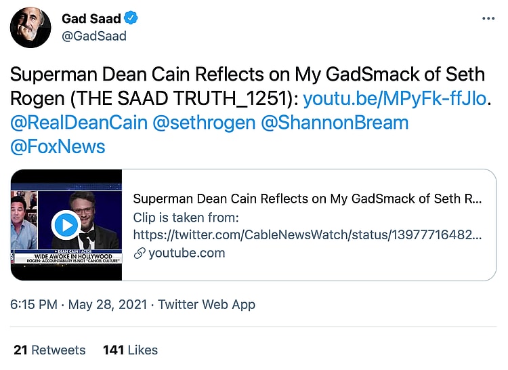Click the @GadSaad handle
Screen dimensions: 508x370
94,36
